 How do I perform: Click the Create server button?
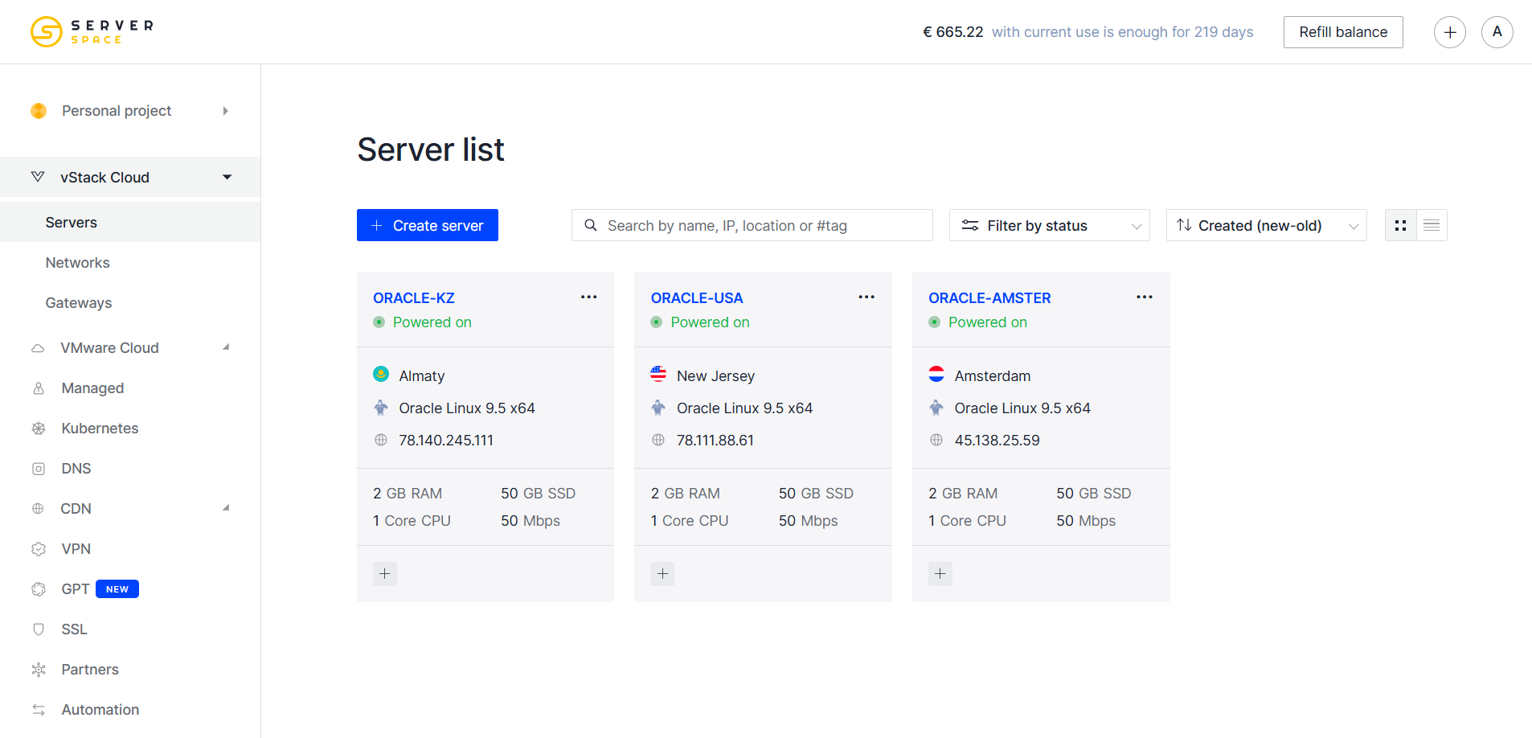pos(428,225)
